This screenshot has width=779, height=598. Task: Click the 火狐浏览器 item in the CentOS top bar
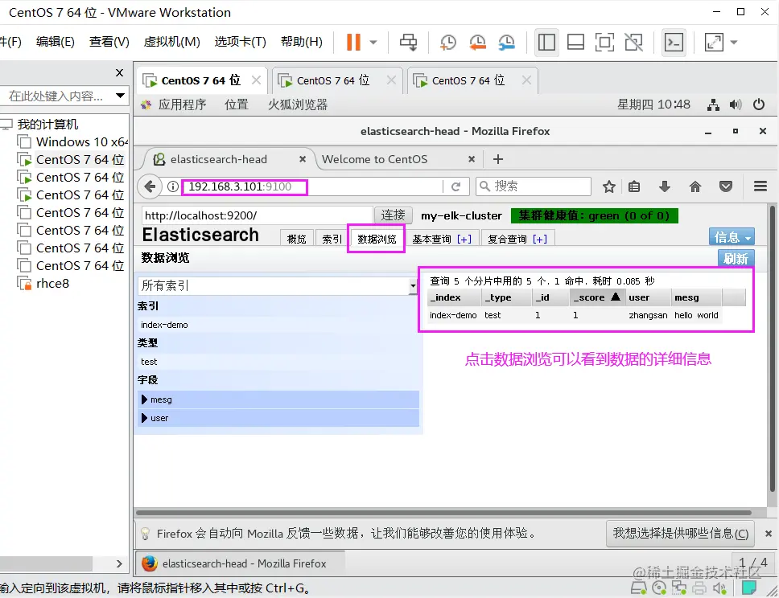point(298,104)
